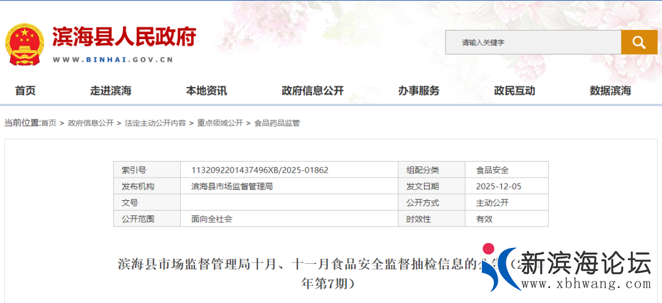Viewport: 662px width, 303px height.
Task: Click the index number 1132092201437496XB/2025-01862
Action: pos(260,170)
